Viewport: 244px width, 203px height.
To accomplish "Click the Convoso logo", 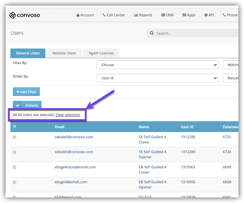I will [x=25, y=15].
